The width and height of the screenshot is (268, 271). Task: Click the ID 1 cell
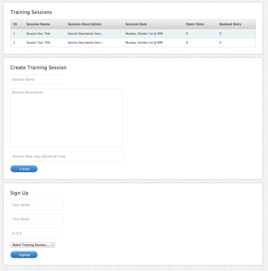[14, 34]
